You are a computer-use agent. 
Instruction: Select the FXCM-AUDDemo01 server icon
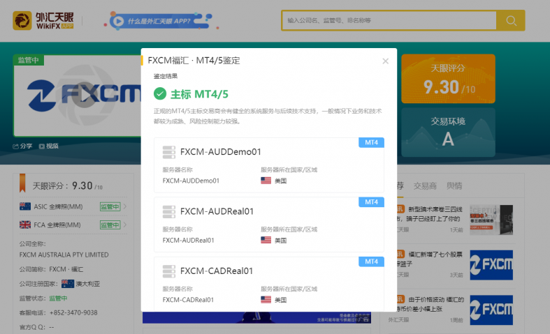(168, 152)
